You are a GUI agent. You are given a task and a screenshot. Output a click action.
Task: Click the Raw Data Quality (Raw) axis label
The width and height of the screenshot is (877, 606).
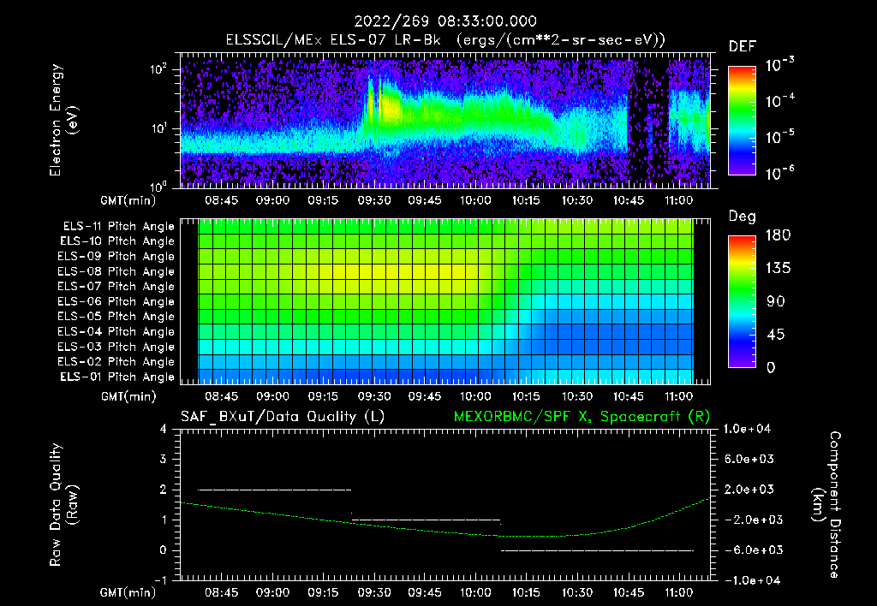click(x=63, y=505)
